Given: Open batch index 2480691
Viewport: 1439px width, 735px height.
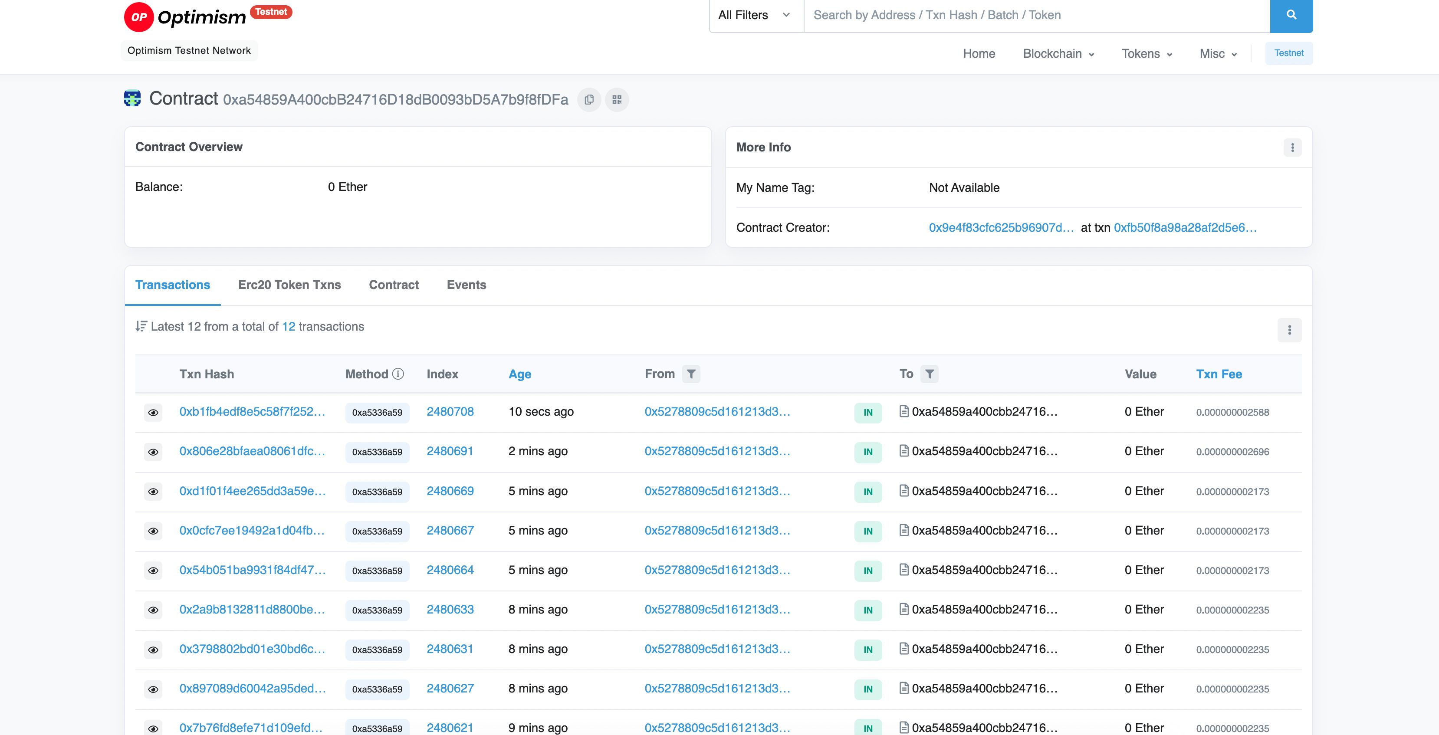Looking at the screenshot, I should pyautogui.click(x=450, y=451).
